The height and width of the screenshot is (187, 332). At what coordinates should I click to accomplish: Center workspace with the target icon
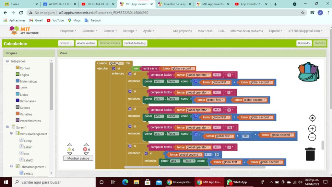(312, 118)
